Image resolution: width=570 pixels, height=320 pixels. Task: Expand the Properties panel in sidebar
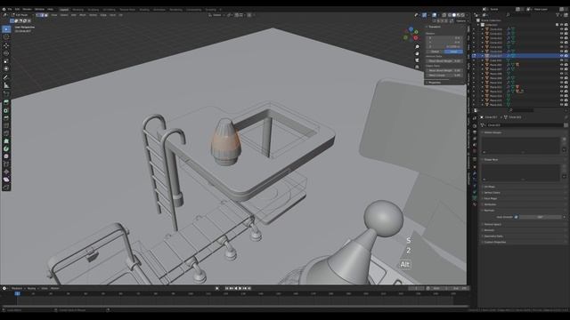(435, 83)
